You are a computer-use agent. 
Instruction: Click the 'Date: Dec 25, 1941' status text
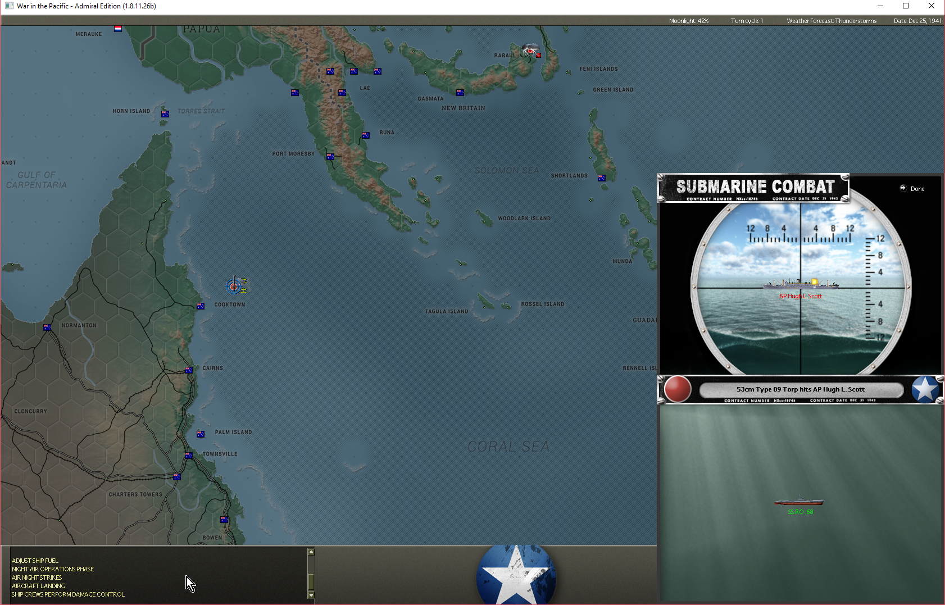tap(917, 21)
